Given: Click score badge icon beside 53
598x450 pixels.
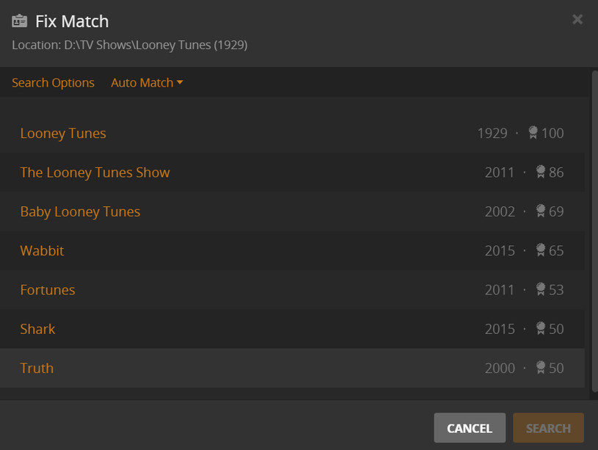Looking at the screenshot, I should 541,289.
